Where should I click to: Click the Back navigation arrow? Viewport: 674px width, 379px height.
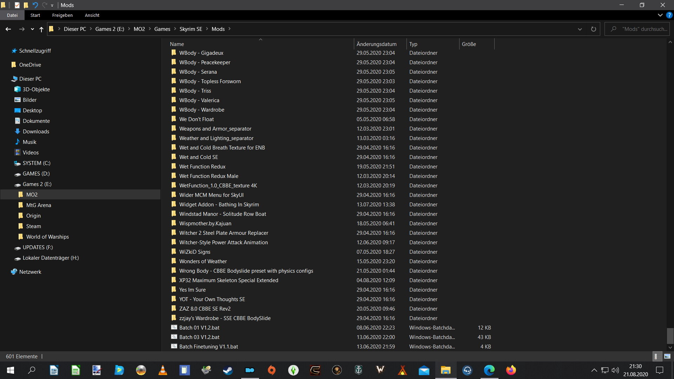8,29
